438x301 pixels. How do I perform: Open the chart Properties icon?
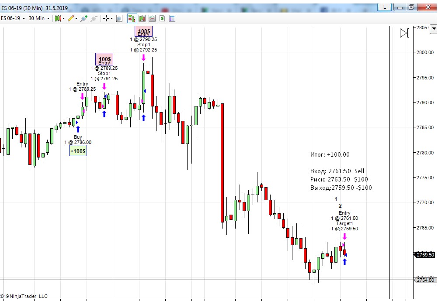pos(172,19)
